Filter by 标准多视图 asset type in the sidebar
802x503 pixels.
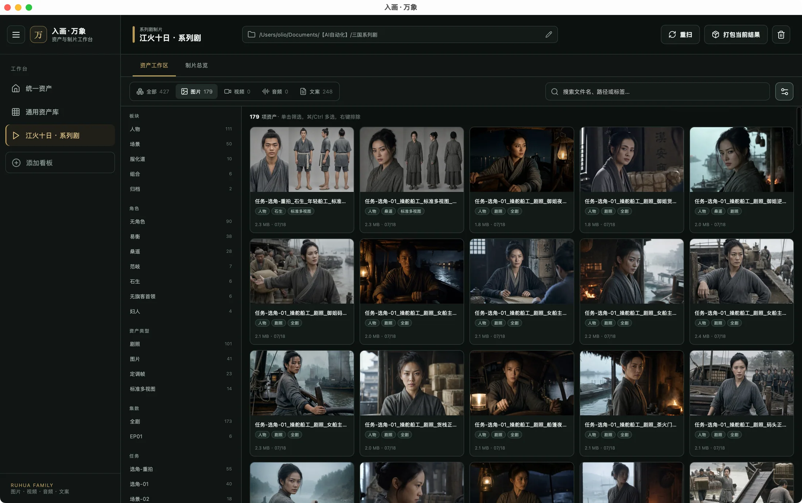point(181,389)
